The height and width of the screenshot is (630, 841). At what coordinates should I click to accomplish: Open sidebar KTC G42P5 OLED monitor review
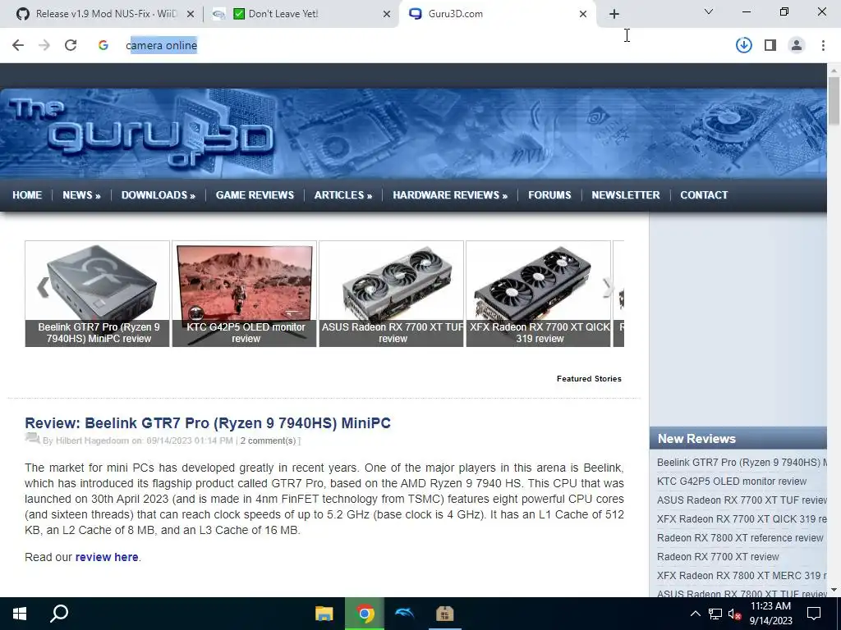[x=732, y=481]
